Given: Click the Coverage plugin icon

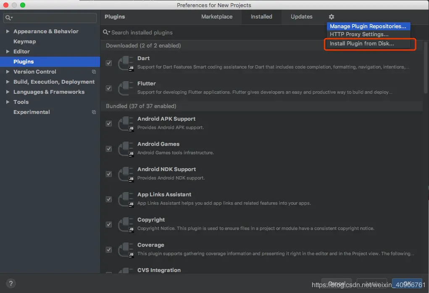Looking at the screenshot, I should (x=126, y=250).
